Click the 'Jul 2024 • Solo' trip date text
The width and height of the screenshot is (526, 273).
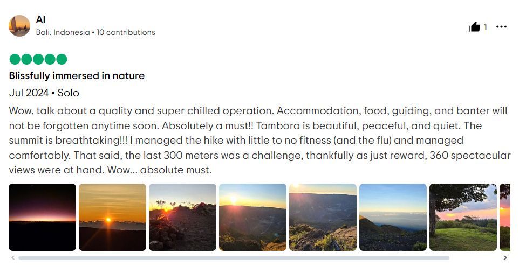pos(44,93)
